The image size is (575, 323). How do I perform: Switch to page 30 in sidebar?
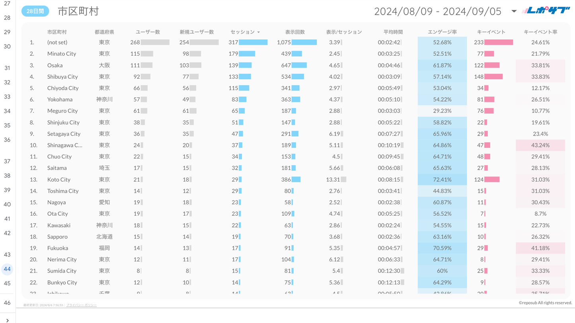click(x=7, y=46)
